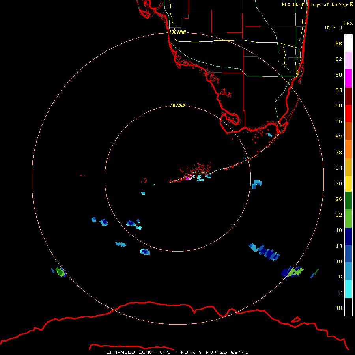Viewport: 355px width, 355px height.
Task: Click the "50 NMI" range ring label
Action: pyautogui.click(x=177, y=105)
